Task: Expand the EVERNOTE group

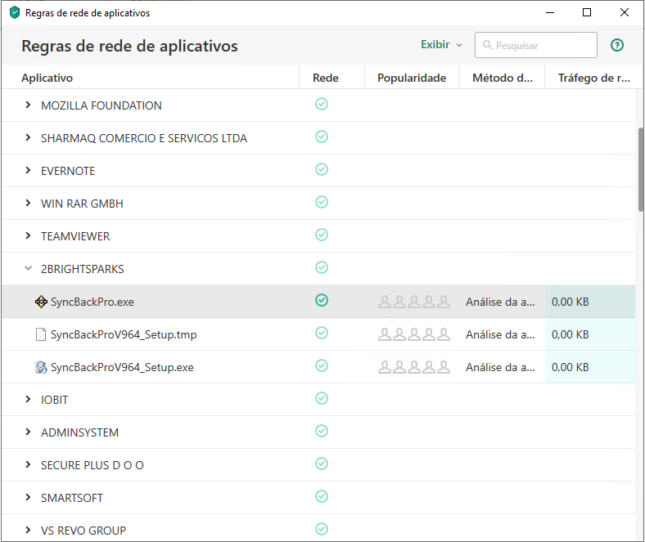Action: pyautogui.click(x=28, y=170)
